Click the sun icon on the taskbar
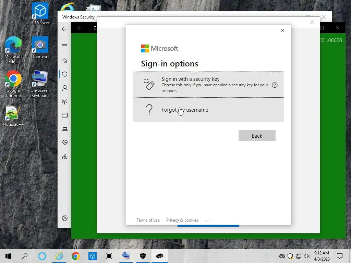Image resolution: width=351 pixels, height=263 pixels. (109, 256)
